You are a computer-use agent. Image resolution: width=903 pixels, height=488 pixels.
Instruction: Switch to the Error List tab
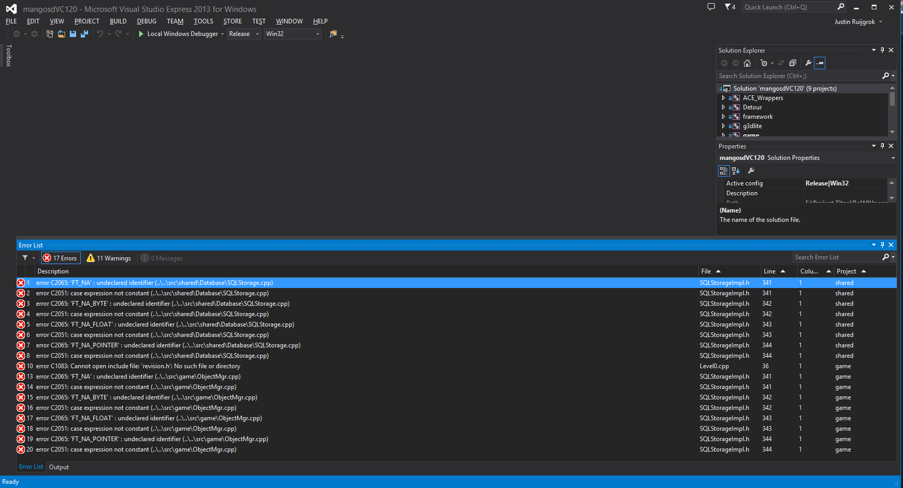[x=31, y=467]
